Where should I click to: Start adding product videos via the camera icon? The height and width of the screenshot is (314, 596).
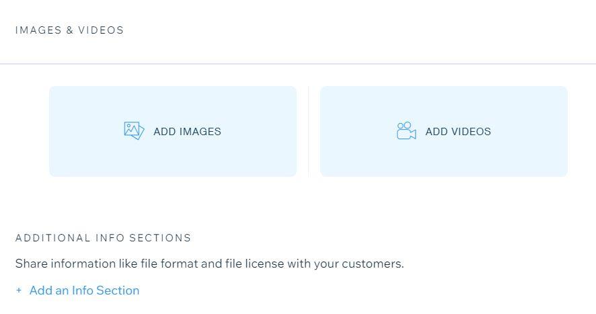[x=406, y=130]
